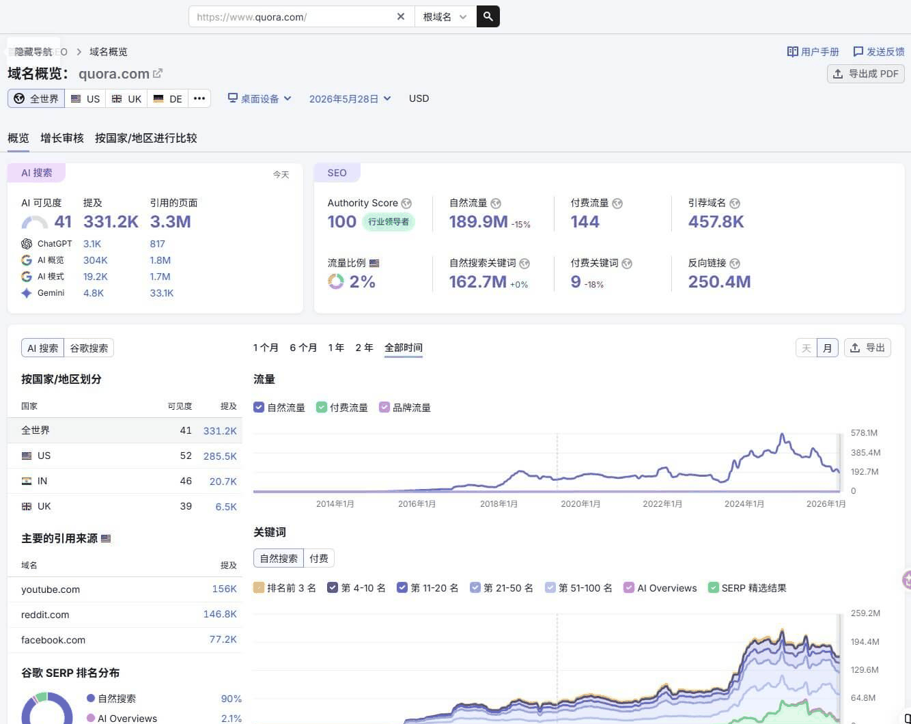Toggle the 第 11-20 名 checkbox

(x=402, y=587)
